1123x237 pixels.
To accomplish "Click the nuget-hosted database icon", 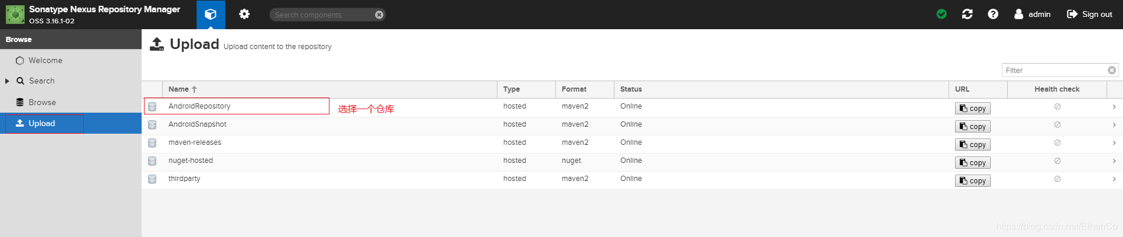I will [152, 161].
